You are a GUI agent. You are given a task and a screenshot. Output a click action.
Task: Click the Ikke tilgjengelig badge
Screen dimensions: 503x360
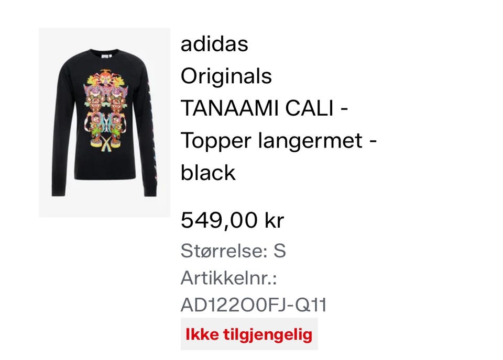[x=249, y=334]
